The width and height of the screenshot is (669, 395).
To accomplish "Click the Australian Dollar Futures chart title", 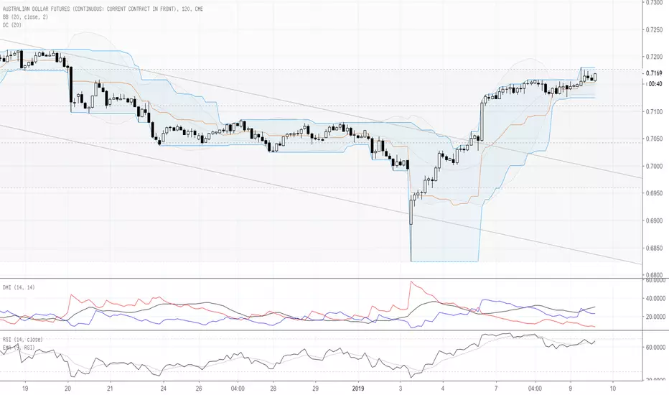I will tap(103, 9).
